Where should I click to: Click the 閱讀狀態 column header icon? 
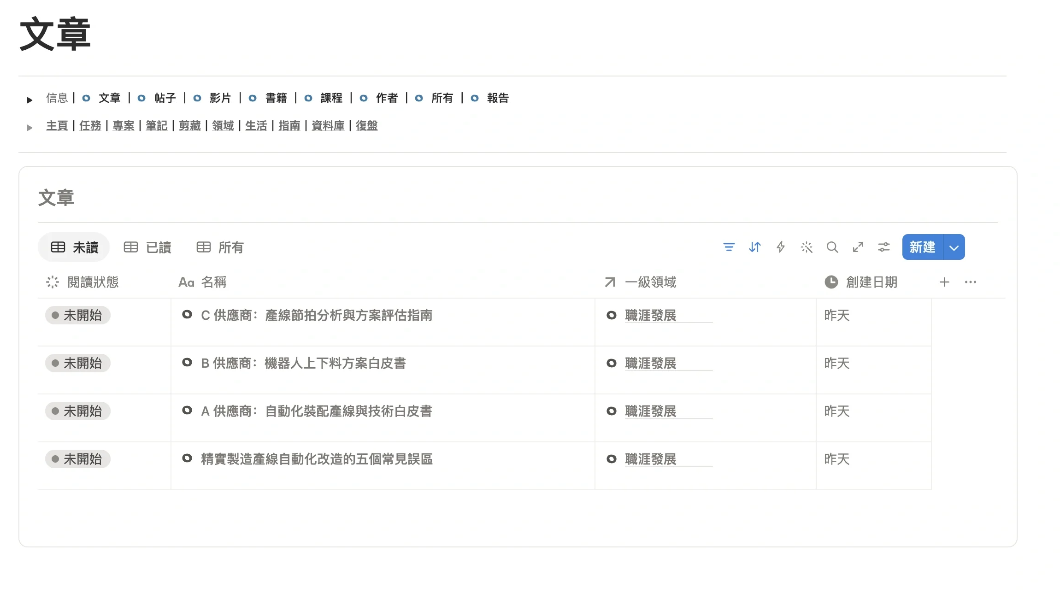[53, 282]
